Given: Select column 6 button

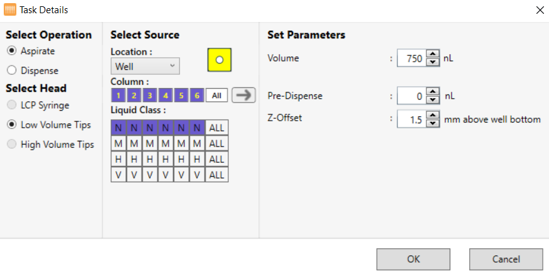Looking at the screenshot, I should 197,96.
